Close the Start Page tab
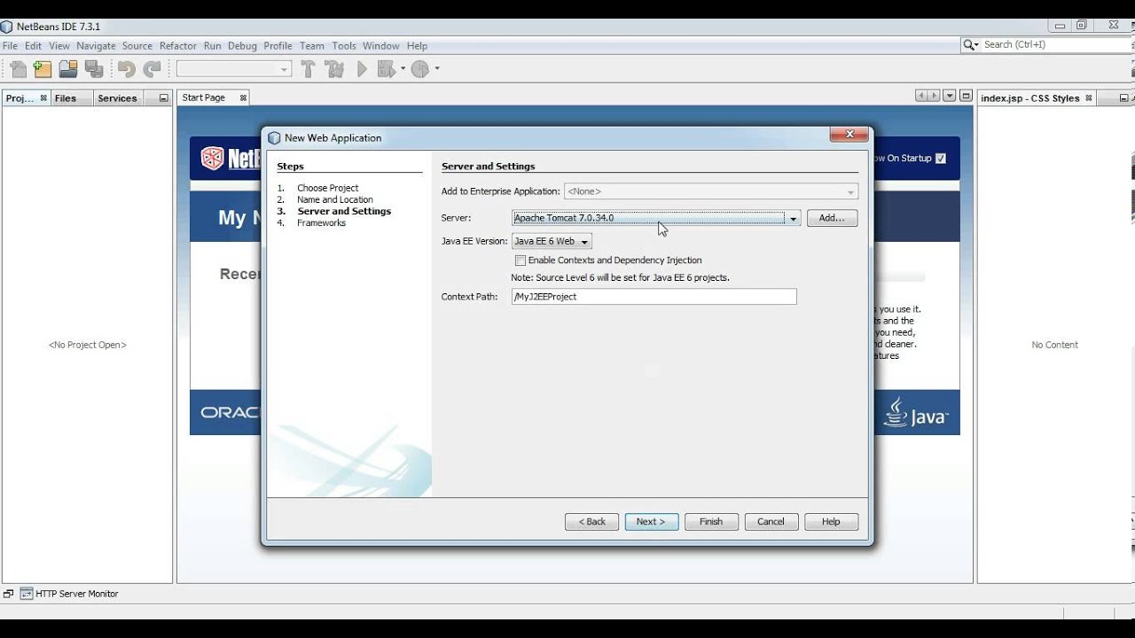Image resolution: width=1135 pixels, height=638 pixels. pos(243,98)
